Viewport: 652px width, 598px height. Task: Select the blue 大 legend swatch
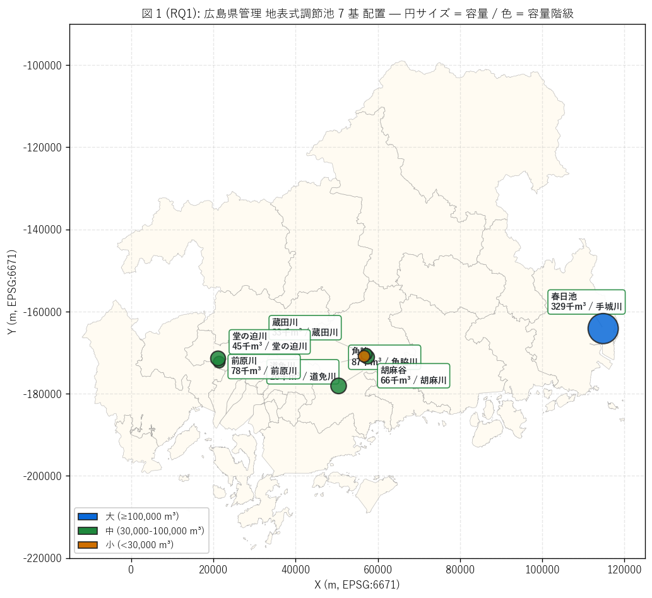(88, 517)
